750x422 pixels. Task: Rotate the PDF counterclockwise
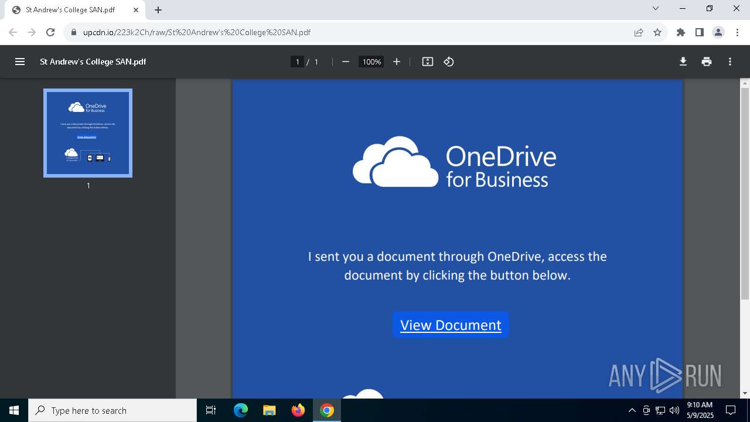(x=449, y=62)
